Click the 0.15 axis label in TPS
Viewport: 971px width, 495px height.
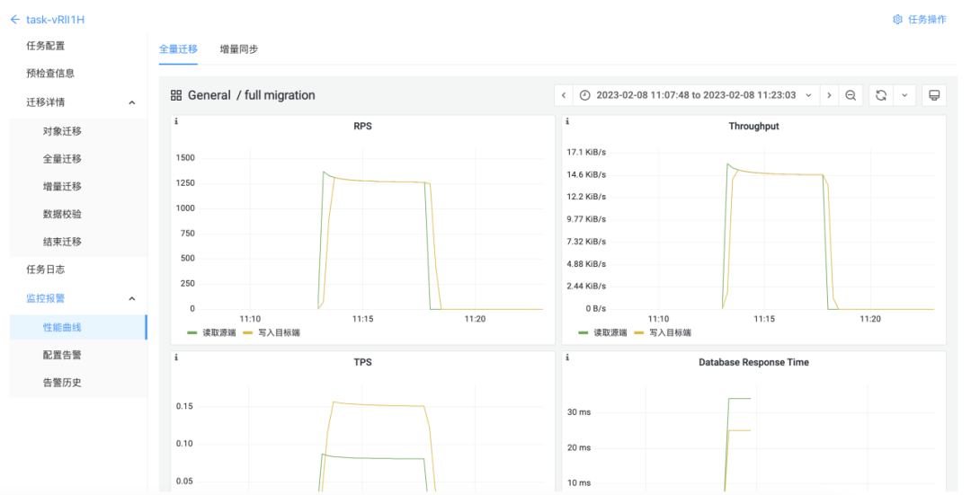[184, 407]
